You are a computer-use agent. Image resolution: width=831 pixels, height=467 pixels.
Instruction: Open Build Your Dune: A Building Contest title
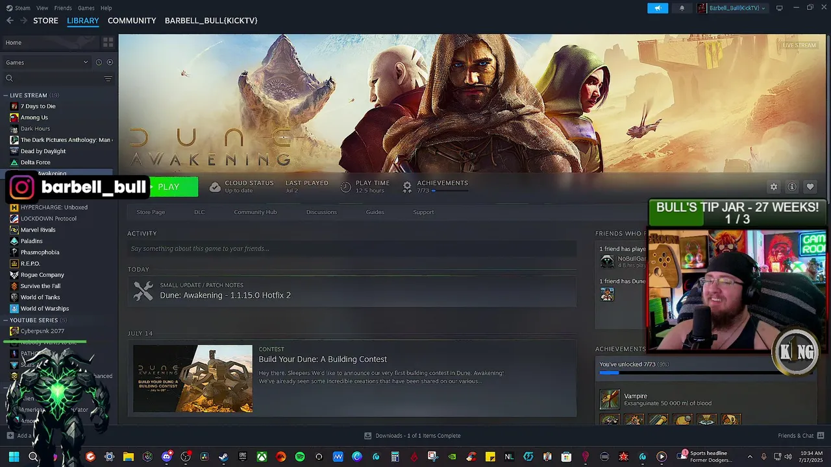323,359
